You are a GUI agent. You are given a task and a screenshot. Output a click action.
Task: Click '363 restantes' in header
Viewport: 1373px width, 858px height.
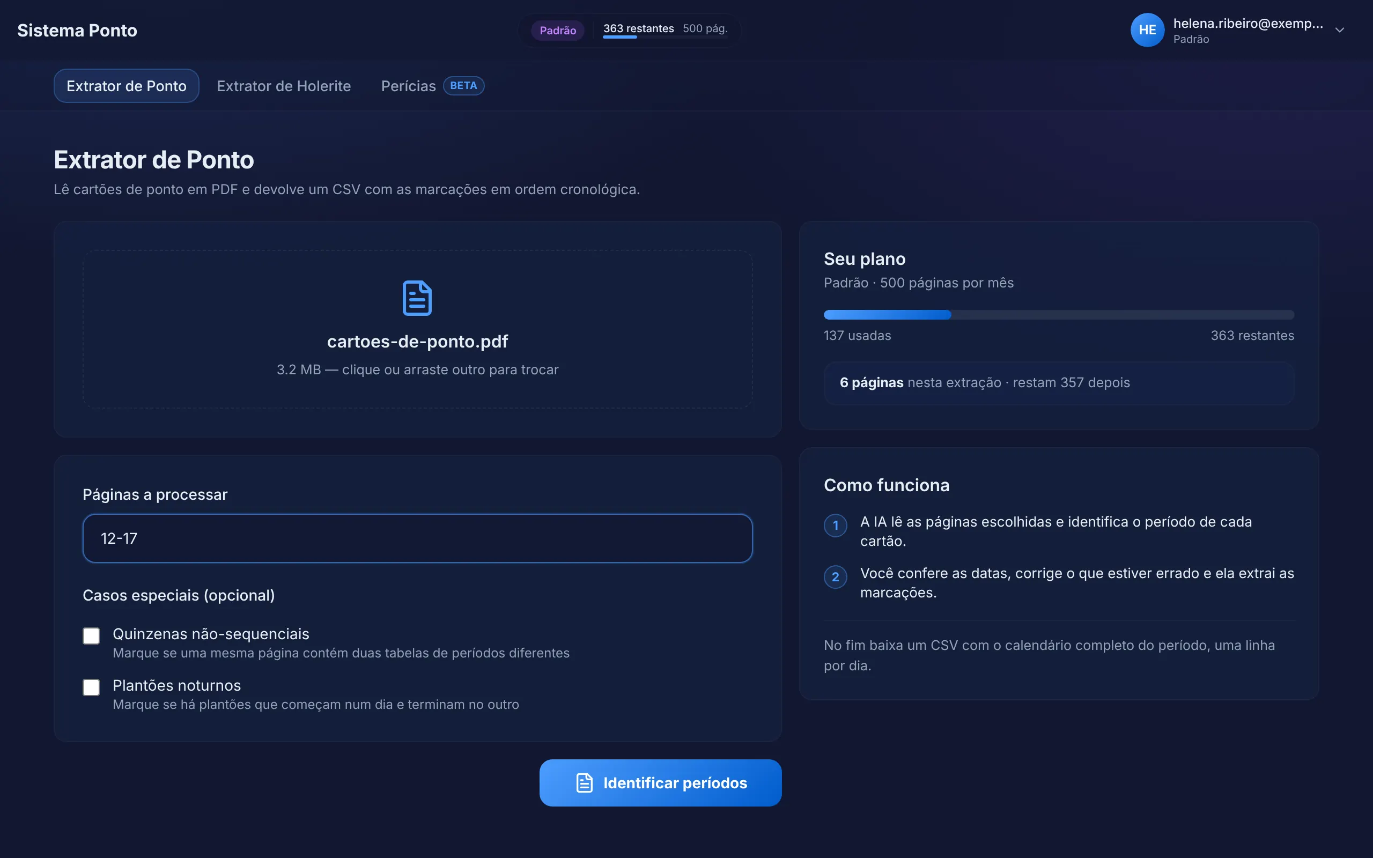(x=638, y=28)
